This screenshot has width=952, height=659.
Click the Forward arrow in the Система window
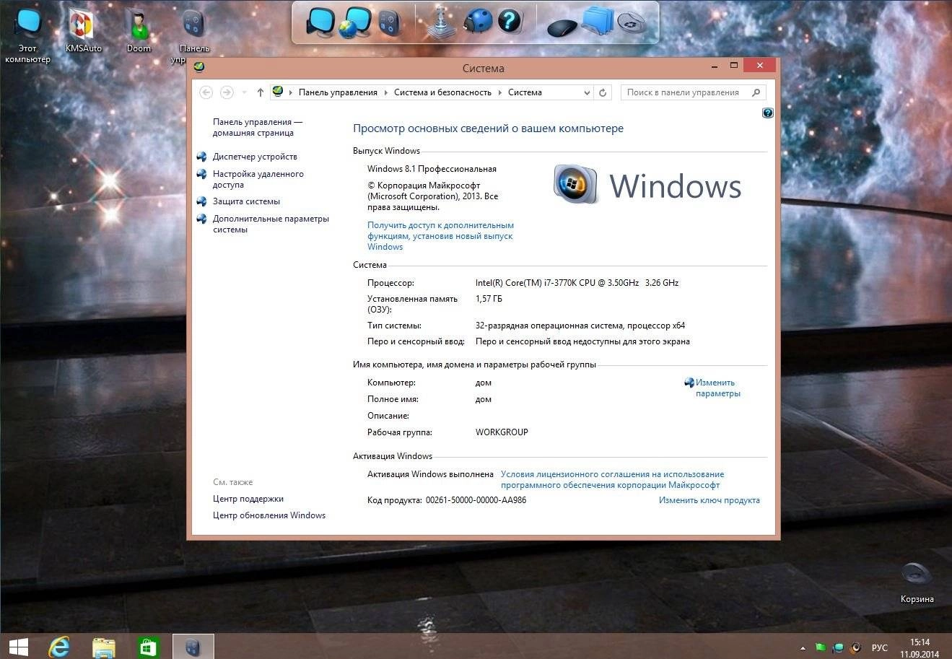tap(227, 92)
